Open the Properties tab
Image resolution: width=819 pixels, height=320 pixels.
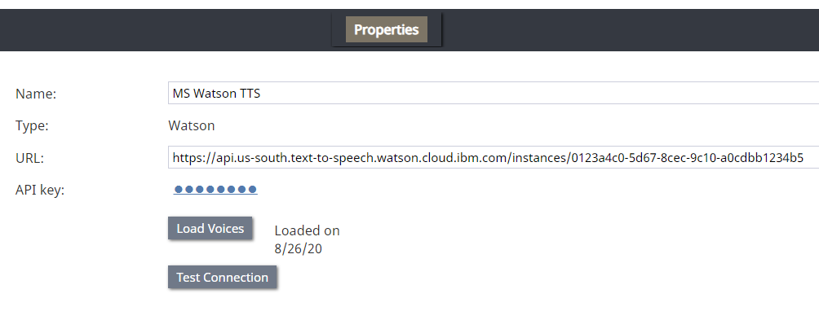click(x=387, y=29)
